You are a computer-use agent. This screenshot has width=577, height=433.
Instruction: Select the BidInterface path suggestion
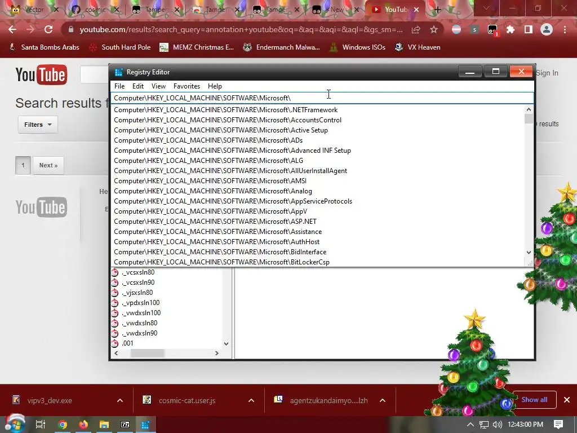(318, 252)
